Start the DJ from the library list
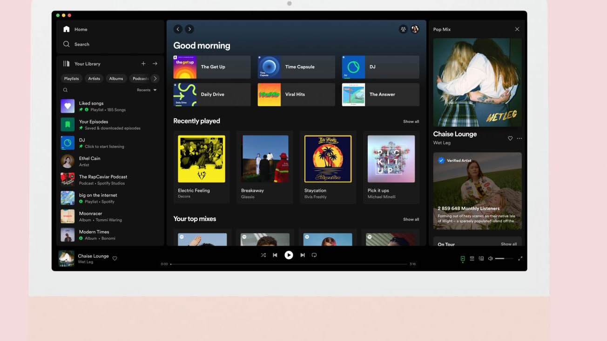The image size is (607, 341). (110, 143)
